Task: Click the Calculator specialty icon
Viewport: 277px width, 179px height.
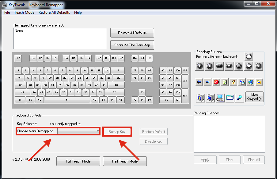Action: tap(230, 98)
